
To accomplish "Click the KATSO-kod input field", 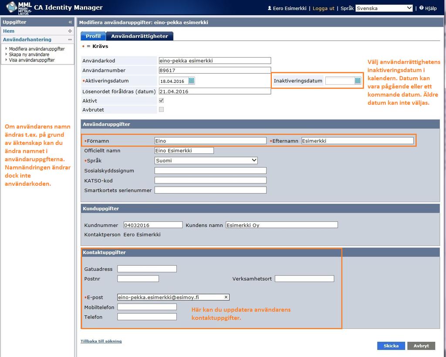I will click(x=210, y=180).
